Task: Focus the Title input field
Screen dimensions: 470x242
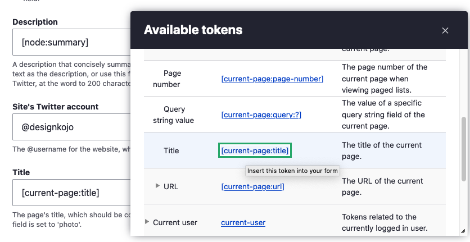Action: (x=71, y=193)
